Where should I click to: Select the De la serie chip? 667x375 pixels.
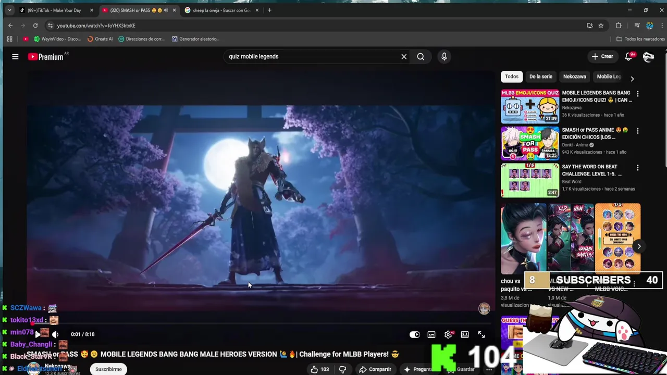point(541,77)
